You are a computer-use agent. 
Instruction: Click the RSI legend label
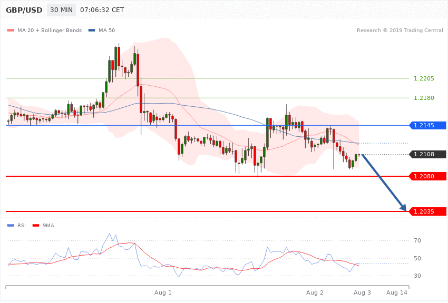click(x=22, y=226)
